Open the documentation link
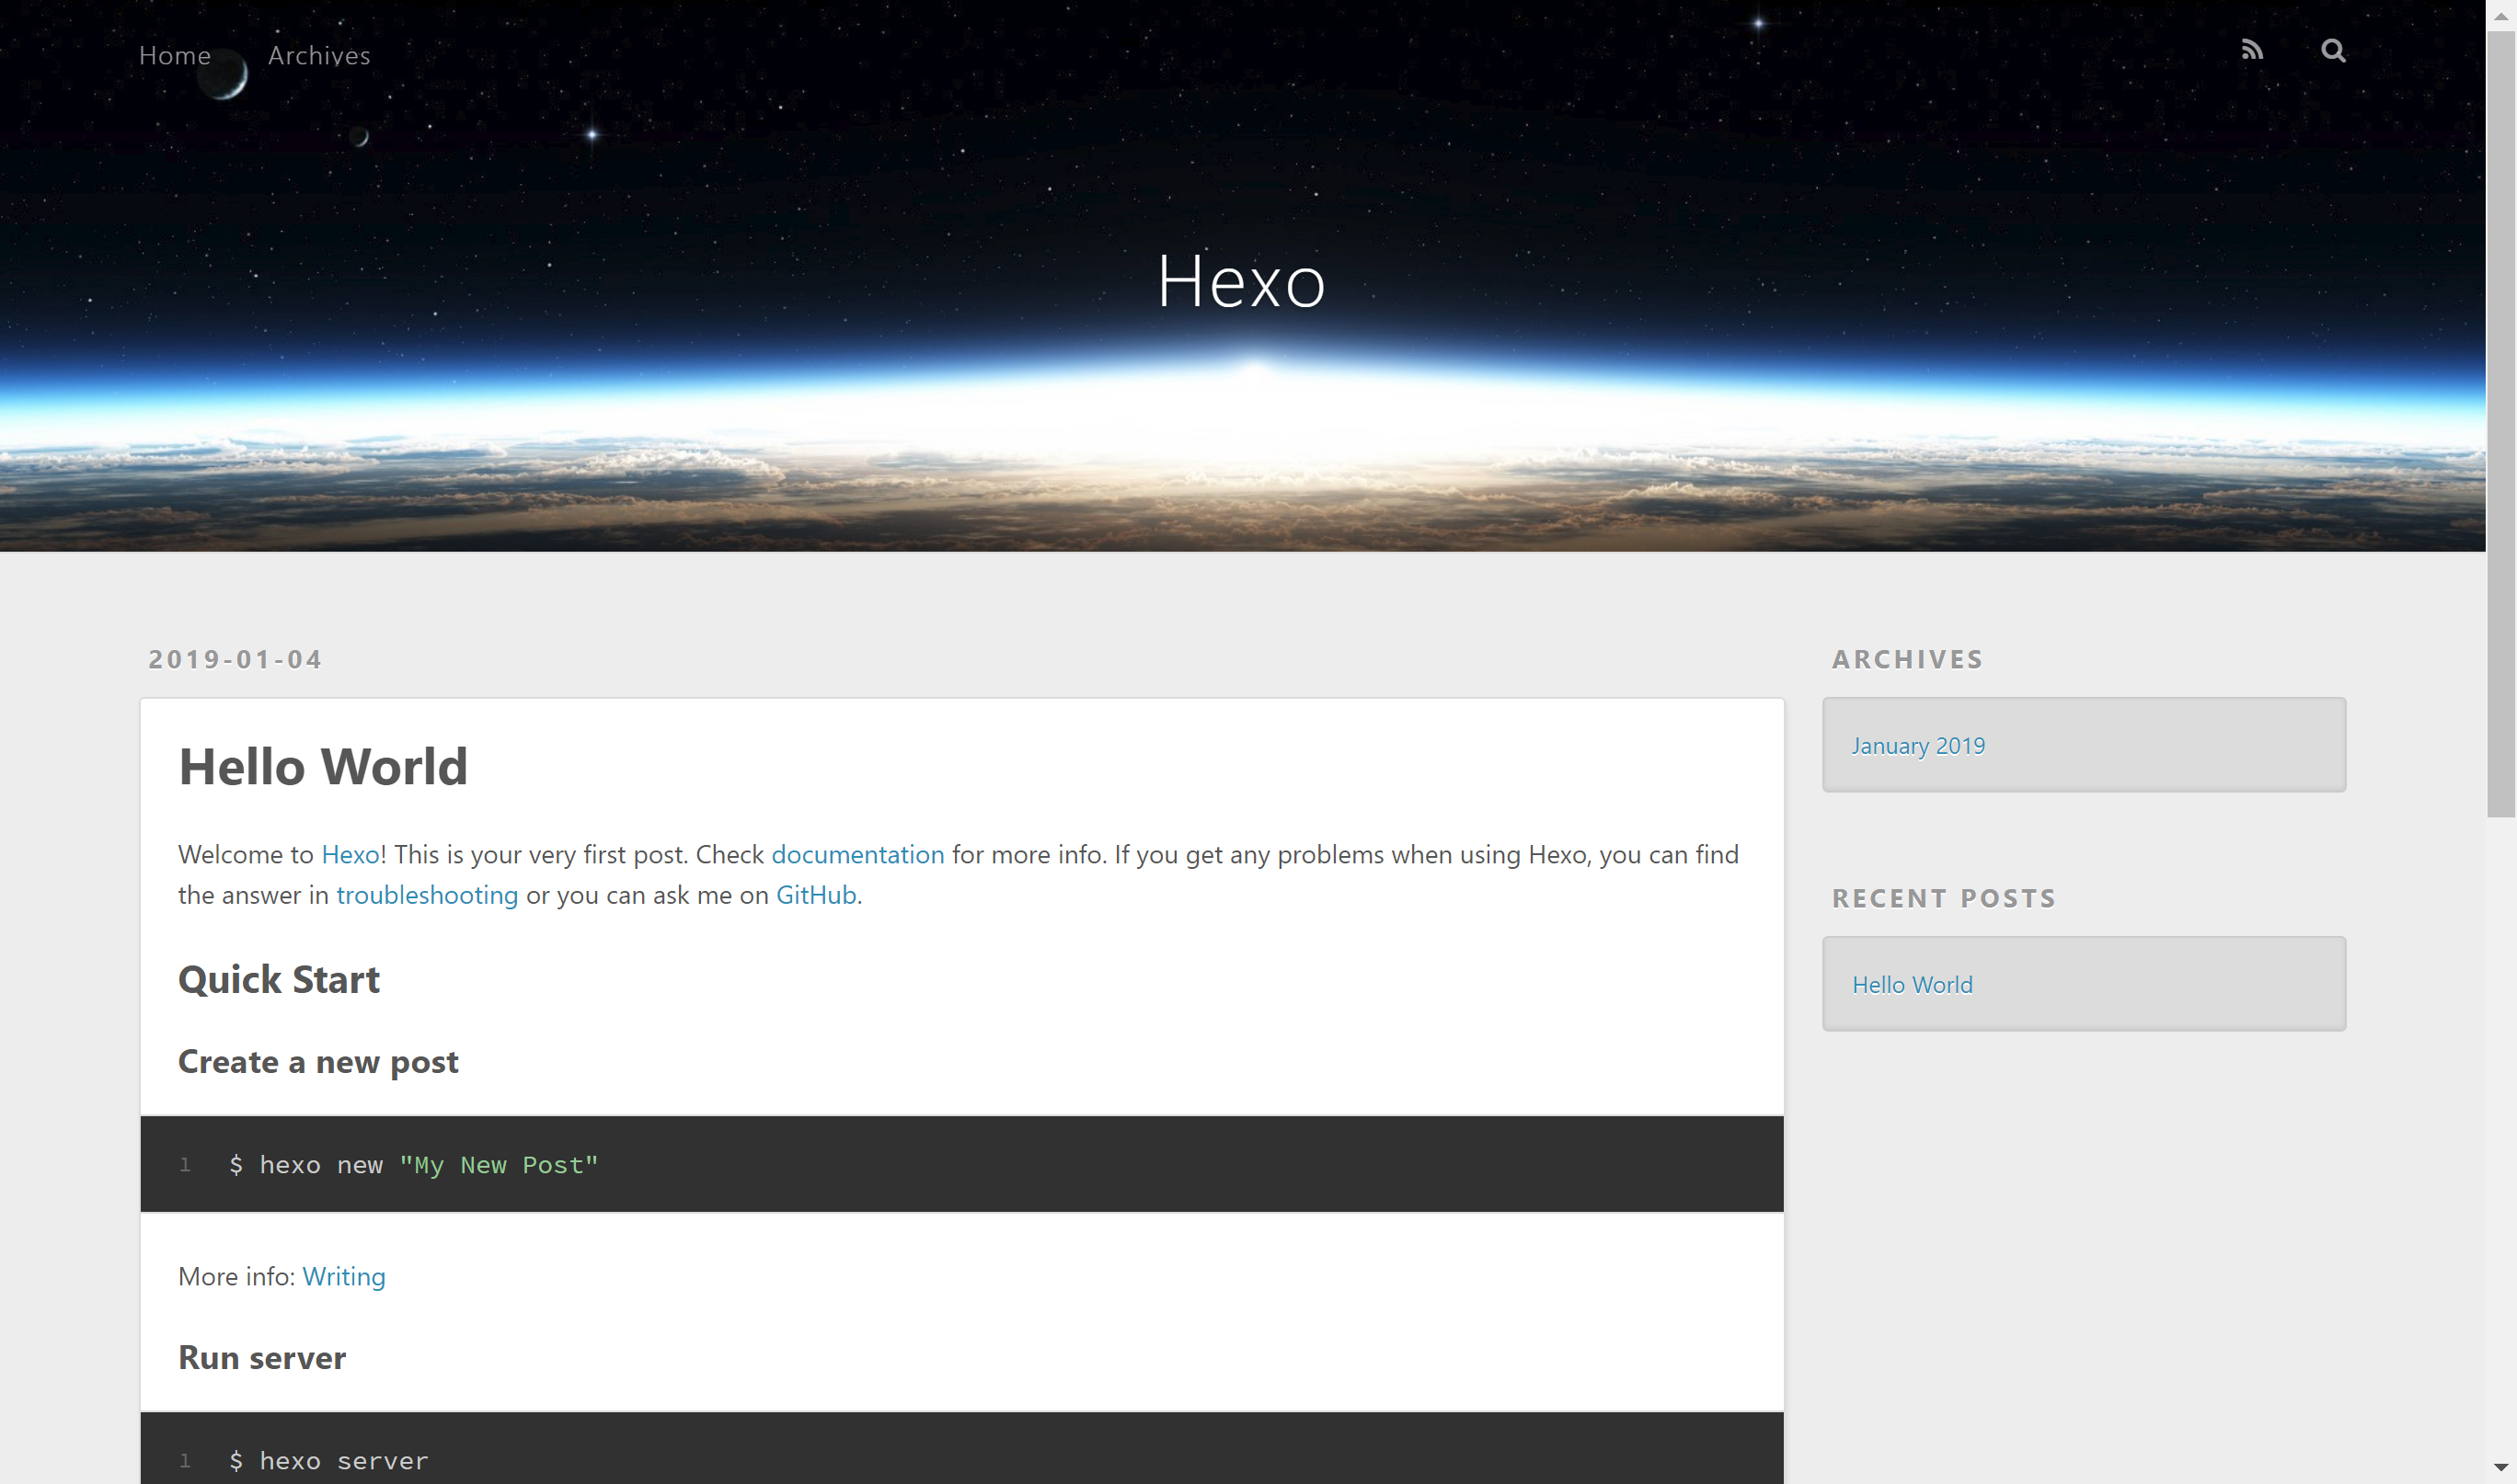Viewport: 2517px width, 1484px height. (x=857, y=854)
